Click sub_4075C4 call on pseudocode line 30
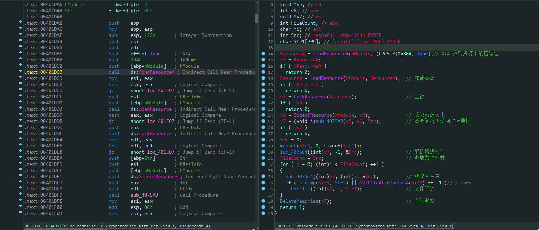Screen dimensions: 539x230 [294, 152]
